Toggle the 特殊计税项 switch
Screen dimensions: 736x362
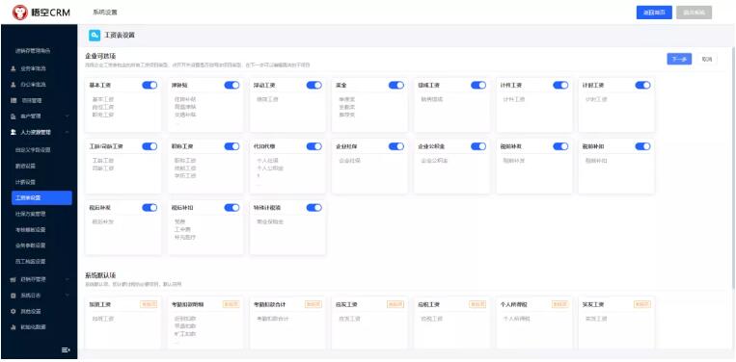tap(314, 207)
